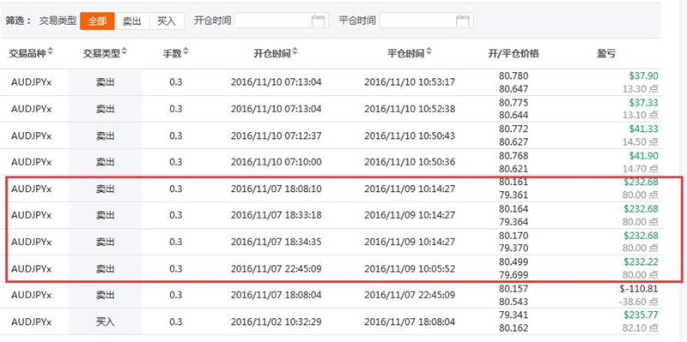Click open time 2016/11/07 18:33:18
The width and height of the screenshot is (687, 342).
(x=276, y=215)
